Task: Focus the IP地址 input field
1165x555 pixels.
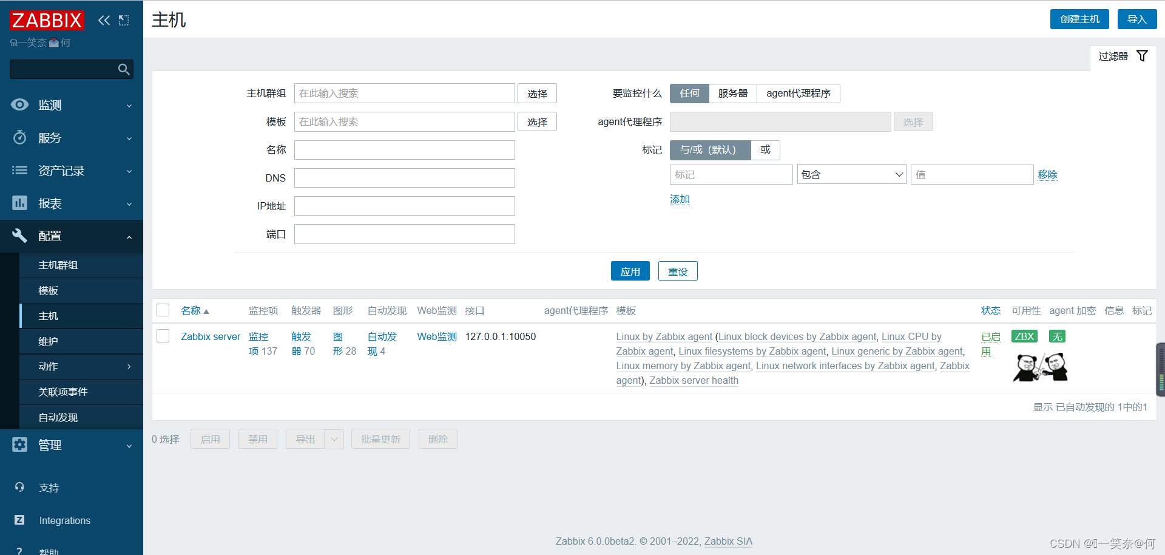Action: pyautogui.click(x=405, y=206)
